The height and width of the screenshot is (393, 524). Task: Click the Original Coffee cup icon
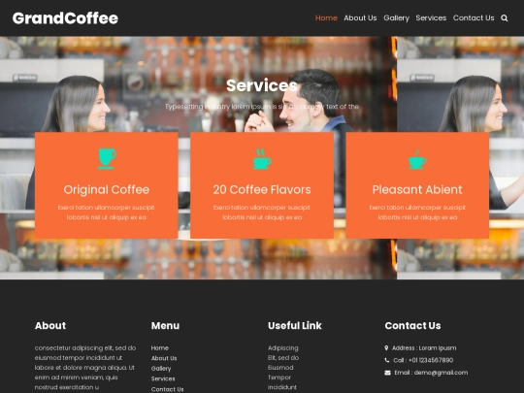coord(107,159)
